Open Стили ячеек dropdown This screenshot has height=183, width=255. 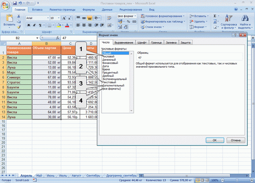[152, 27]
